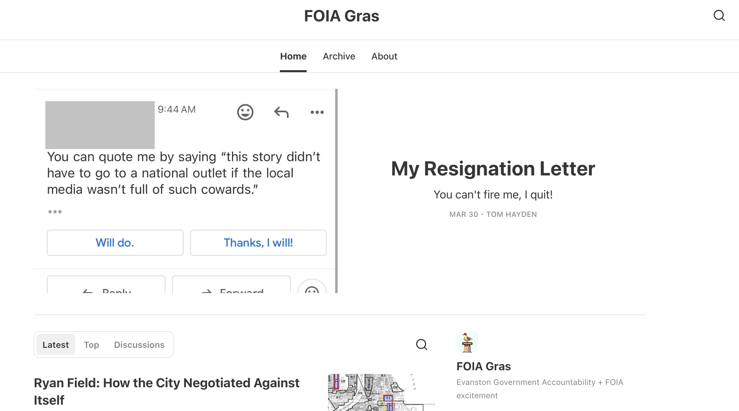Click the search icon next to post tabs
Viewport: 739px width, 411px height.
tap(421, 345)
